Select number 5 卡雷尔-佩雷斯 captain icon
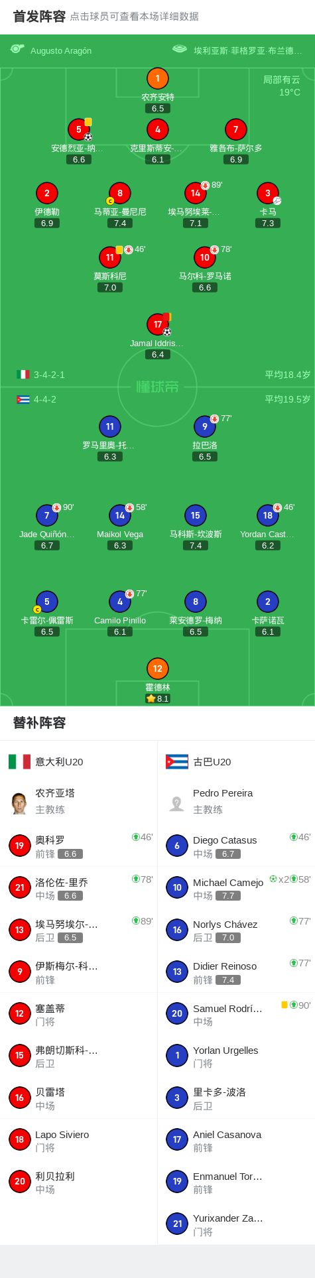This screenshot has width=315, height=1278. pyautogui.click(x=37, y=609)
